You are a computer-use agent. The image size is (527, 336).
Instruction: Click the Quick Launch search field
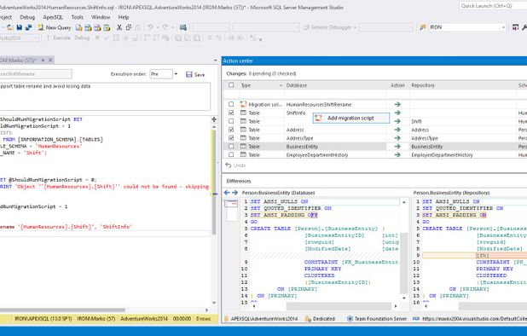point(493,6)
